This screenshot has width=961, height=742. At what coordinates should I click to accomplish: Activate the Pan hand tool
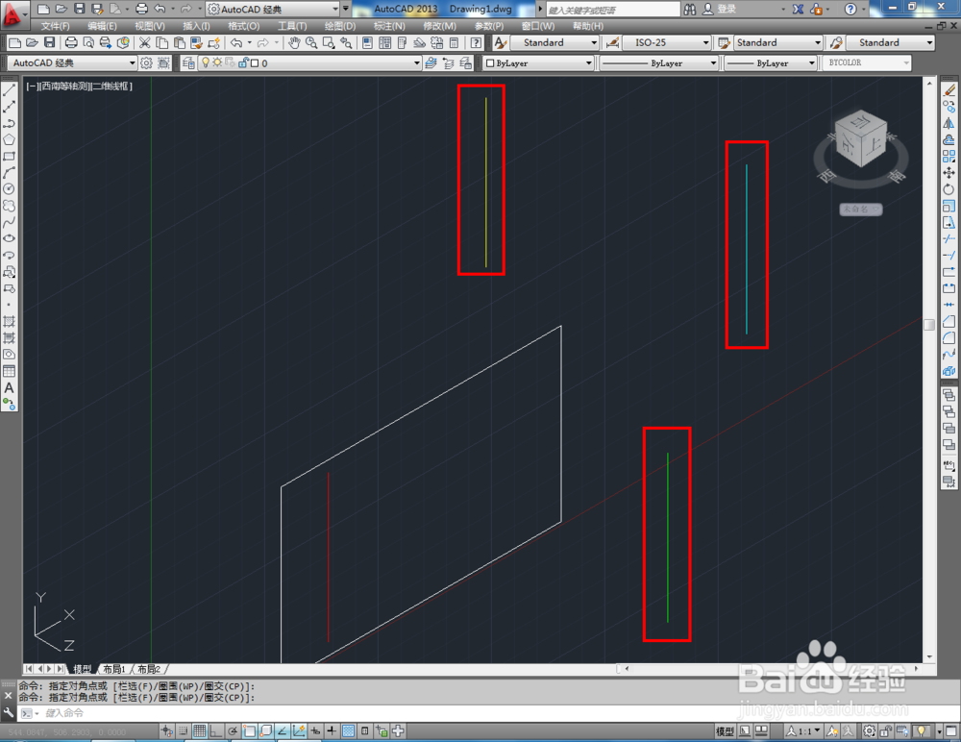click(x=294, y=42)
